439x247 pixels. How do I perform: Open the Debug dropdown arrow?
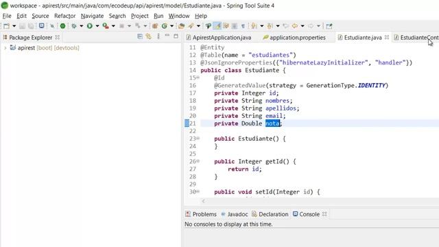81,26
